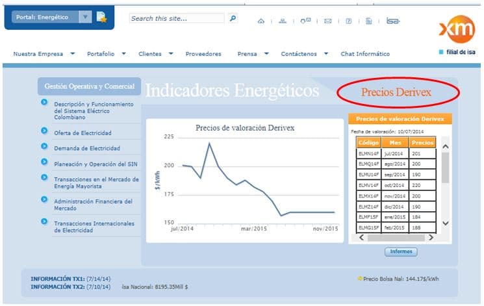Screen dimensions: 484x306
Task: Click the favorites star page icon
Action: (102, 18)
